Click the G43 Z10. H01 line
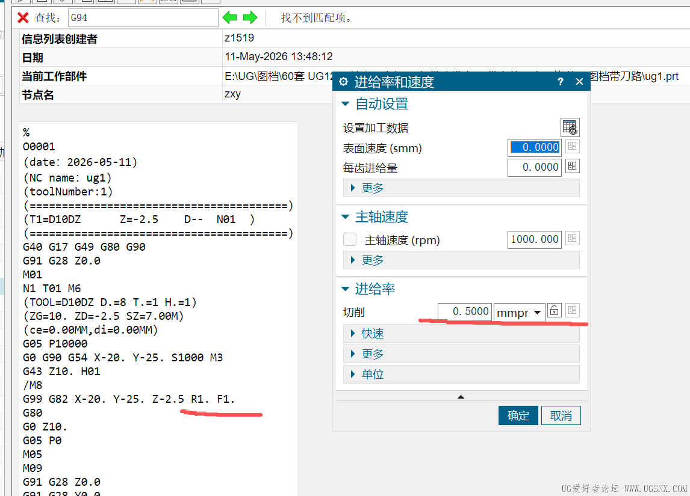Screen dimensions: 690x496 [x=61, y=371]
